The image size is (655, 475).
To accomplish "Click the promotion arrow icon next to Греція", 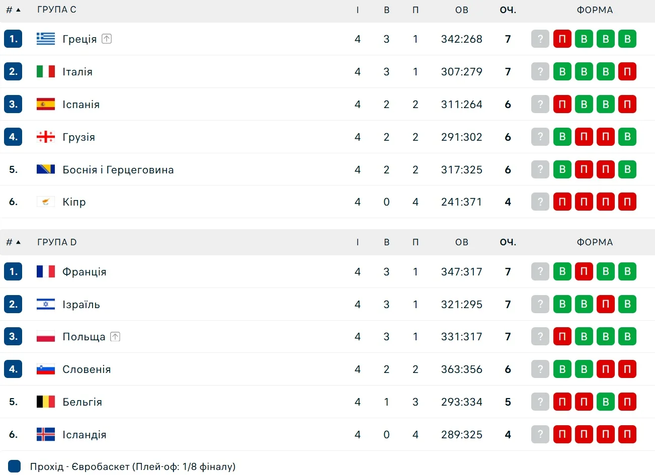I will coord(107,39).
